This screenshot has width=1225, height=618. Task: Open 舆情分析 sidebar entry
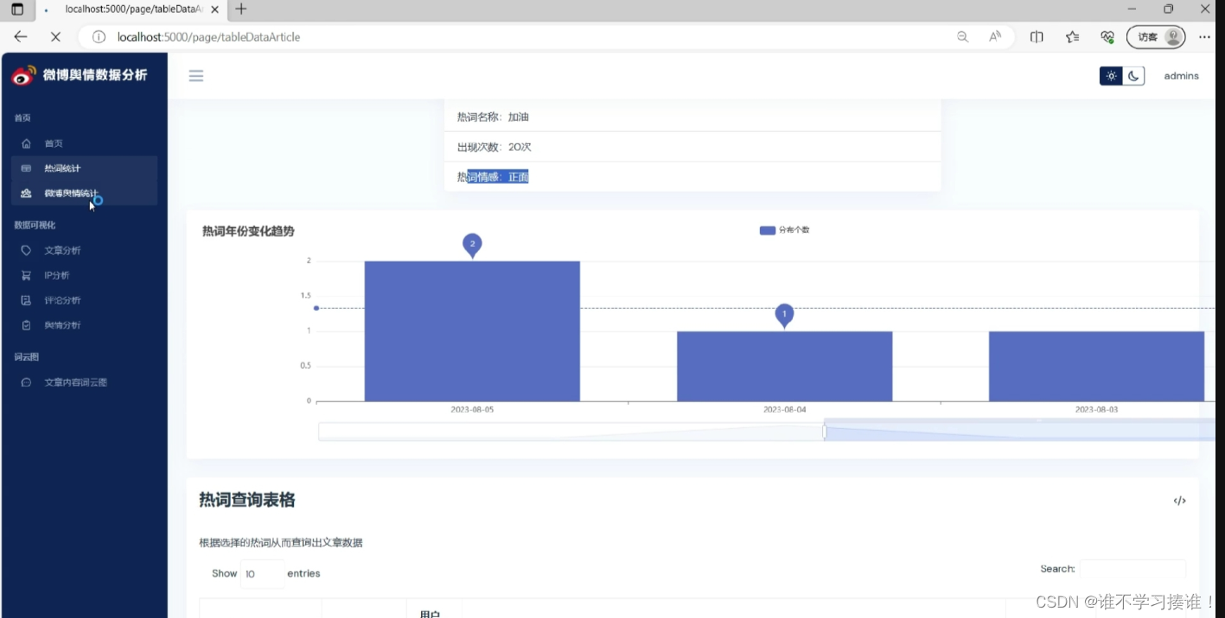[62, 325]
